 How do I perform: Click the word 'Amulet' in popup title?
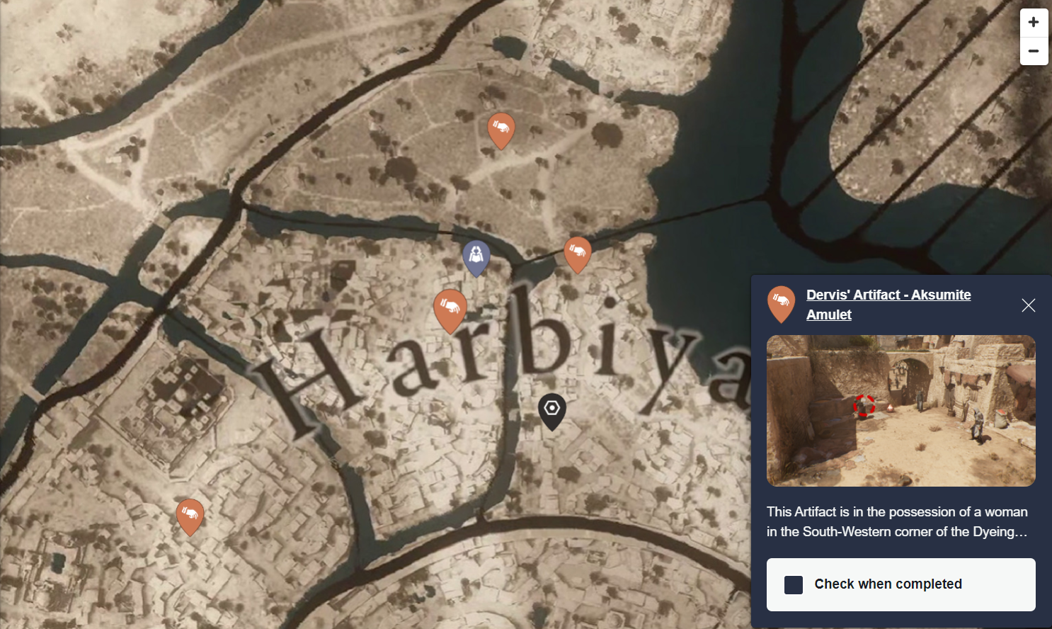(829, 314)
